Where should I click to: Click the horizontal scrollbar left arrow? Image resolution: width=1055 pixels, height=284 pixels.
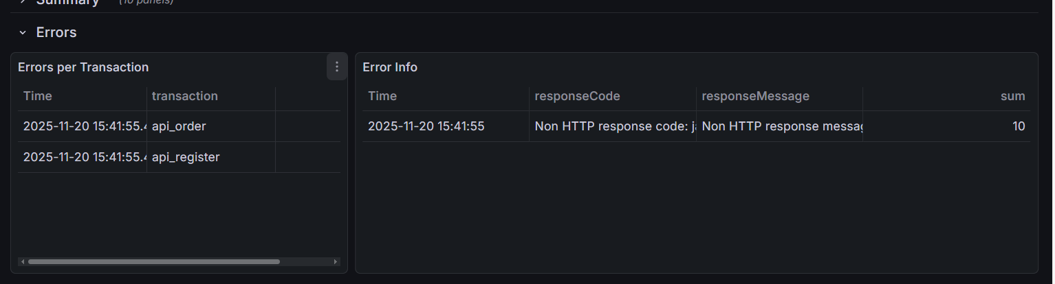(x=23, y=261)
